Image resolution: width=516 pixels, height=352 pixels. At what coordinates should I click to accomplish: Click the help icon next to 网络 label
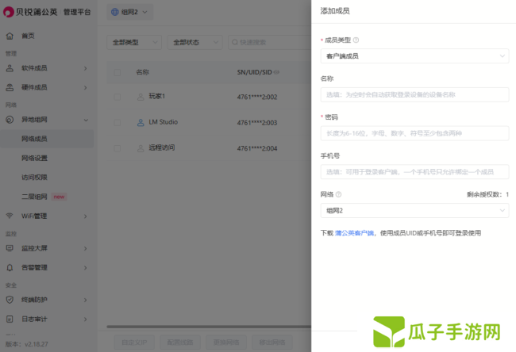[x=338, y=194]
